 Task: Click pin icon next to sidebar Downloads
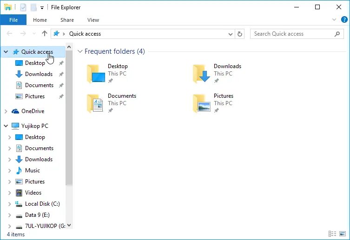[61, 74]
